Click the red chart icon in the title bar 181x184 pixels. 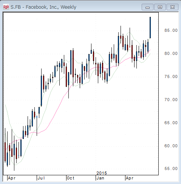(6, 7)
